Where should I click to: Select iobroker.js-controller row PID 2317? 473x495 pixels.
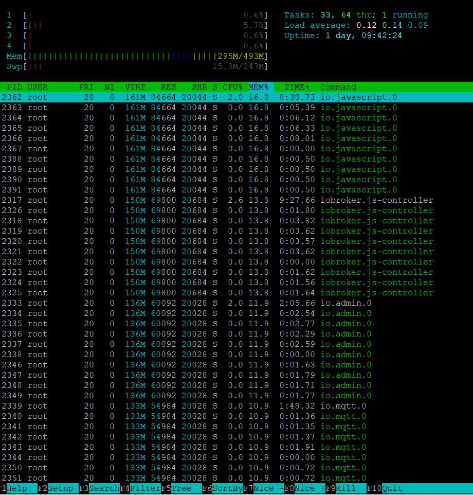pos(236,200)
